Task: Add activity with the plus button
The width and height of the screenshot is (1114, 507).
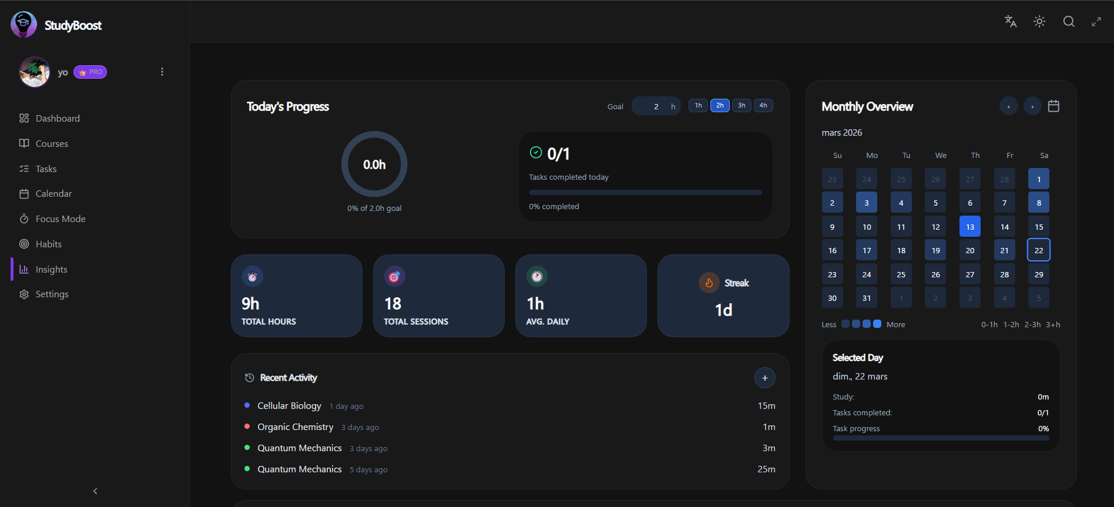Action: pos(764,378)
